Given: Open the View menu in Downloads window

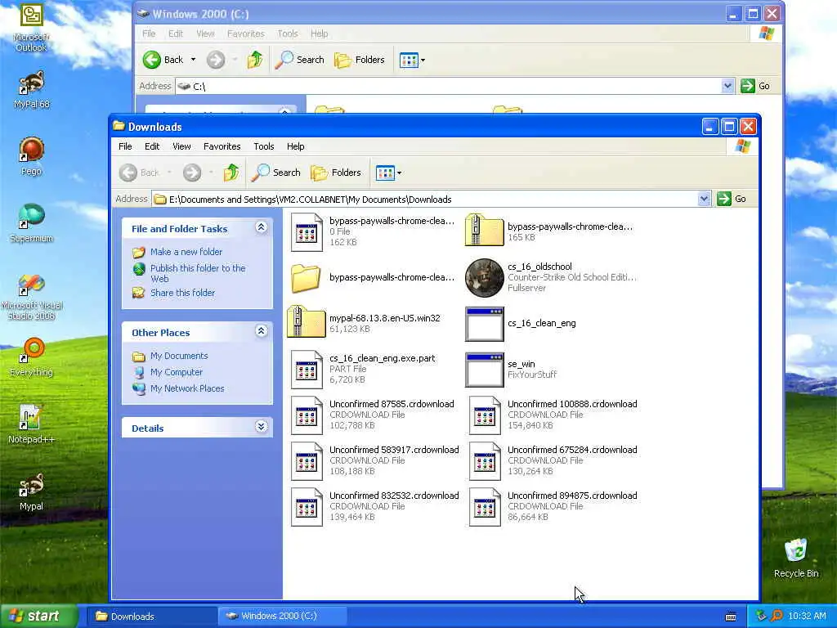Looking at the screenshot, I should pos(181,146).
